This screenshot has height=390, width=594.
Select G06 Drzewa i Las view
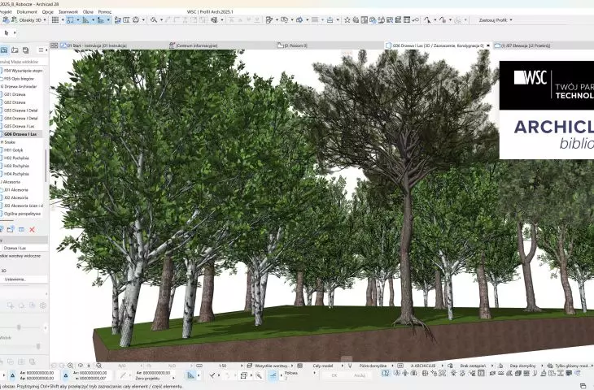(20, 134)
